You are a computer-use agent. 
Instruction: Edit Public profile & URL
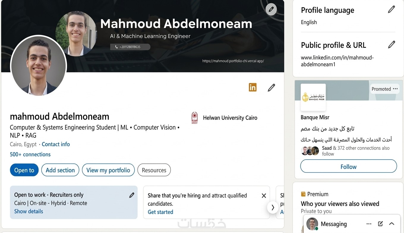(x=392, y=45)
